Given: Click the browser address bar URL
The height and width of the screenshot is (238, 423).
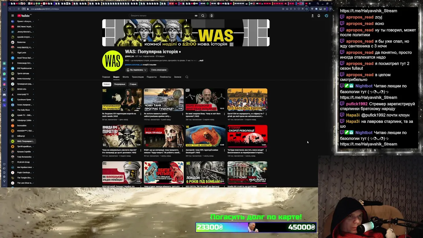Looking at the screenshot, I should click(x=45, y=9).
